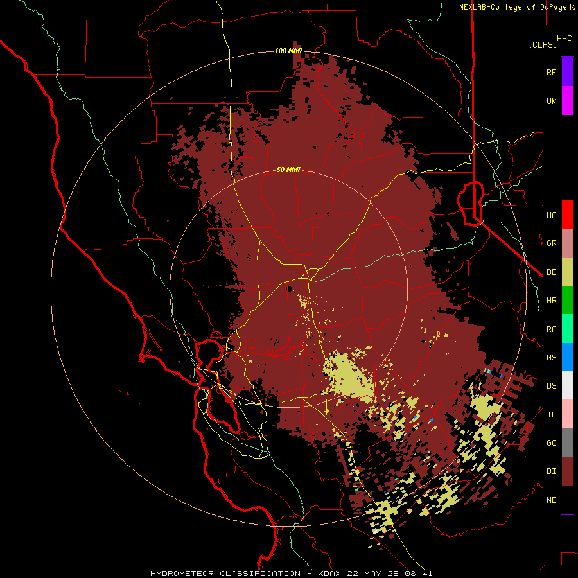The width and height of the screenshot is (578, 578).
Task: Click the [CLAS] units label
Action: point(543,44)
